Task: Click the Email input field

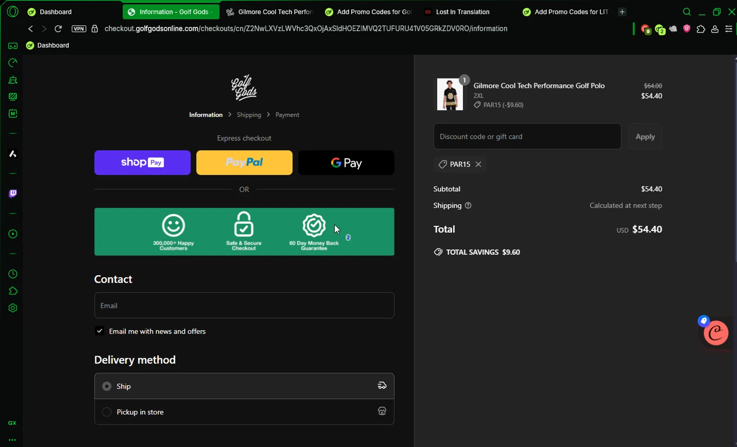Action: pyautogui.click(x=244, y=305)
